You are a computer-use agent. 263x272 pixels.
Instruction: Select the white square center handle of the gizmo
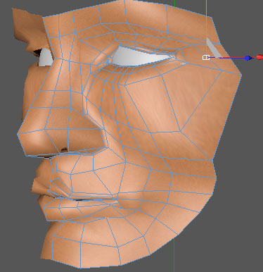click(206, 57)
